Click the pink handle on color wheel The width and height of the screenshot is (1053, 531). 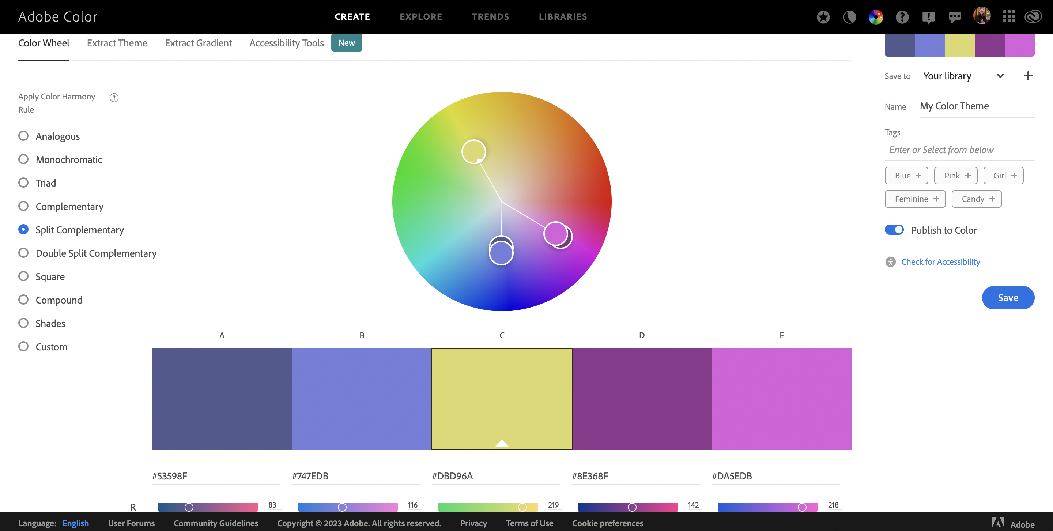coord(555,233)
